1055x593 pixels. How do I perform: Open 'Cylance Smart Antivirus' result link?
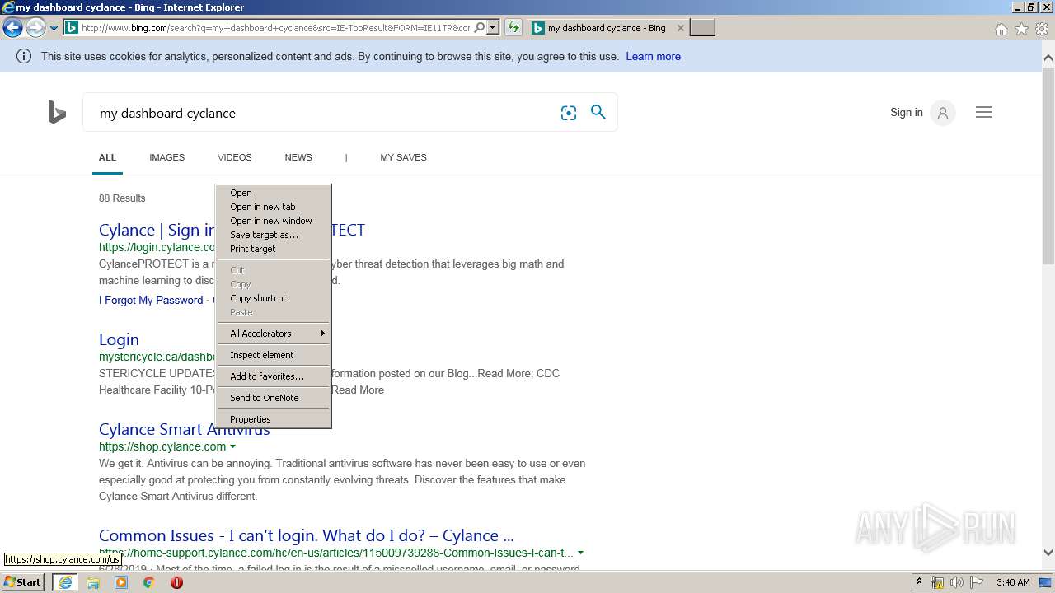[184, 429]
